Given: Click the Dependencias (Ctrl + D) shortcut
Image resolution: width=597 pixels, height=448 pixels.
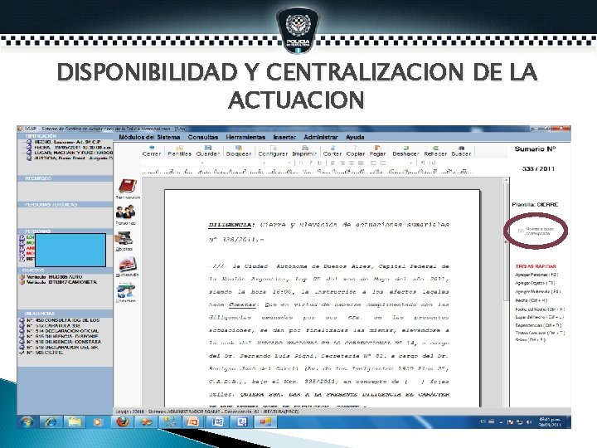Looking at the screenshot, I should (x=538, y=325).
